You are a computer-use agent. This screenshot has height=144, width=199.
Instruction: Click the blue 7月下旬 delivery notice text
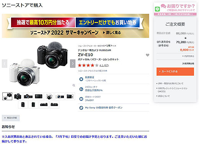tap(74, 139)
